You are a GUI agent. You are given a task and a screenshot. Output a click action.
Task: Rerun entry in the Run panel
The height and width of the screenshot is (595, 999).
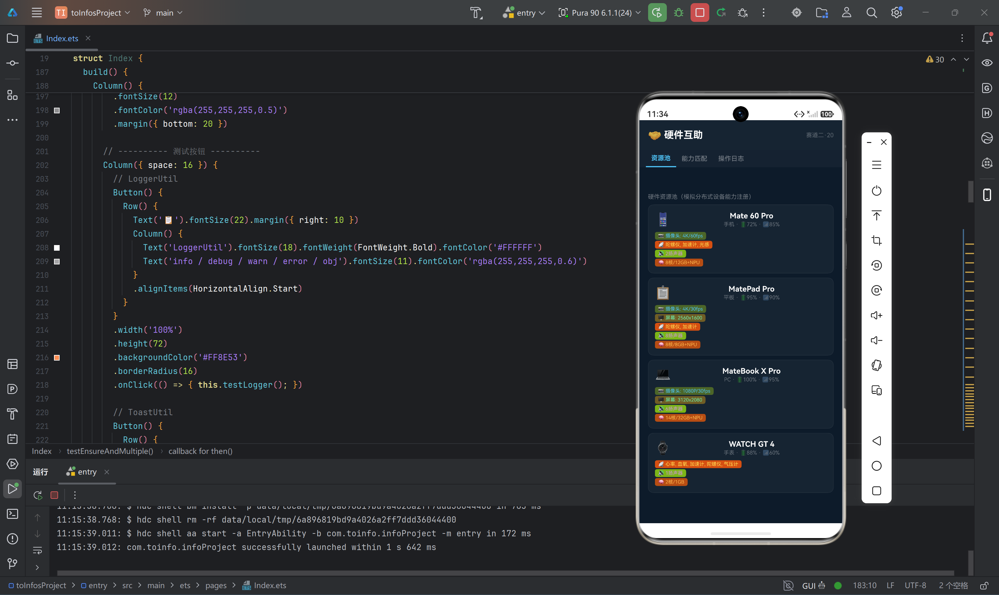38,495
